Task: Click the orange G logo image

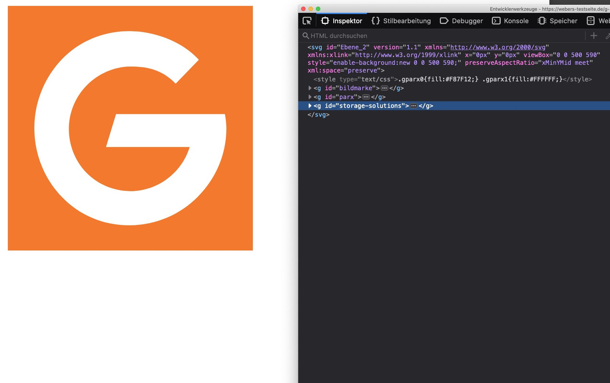Action: (130, 128)
